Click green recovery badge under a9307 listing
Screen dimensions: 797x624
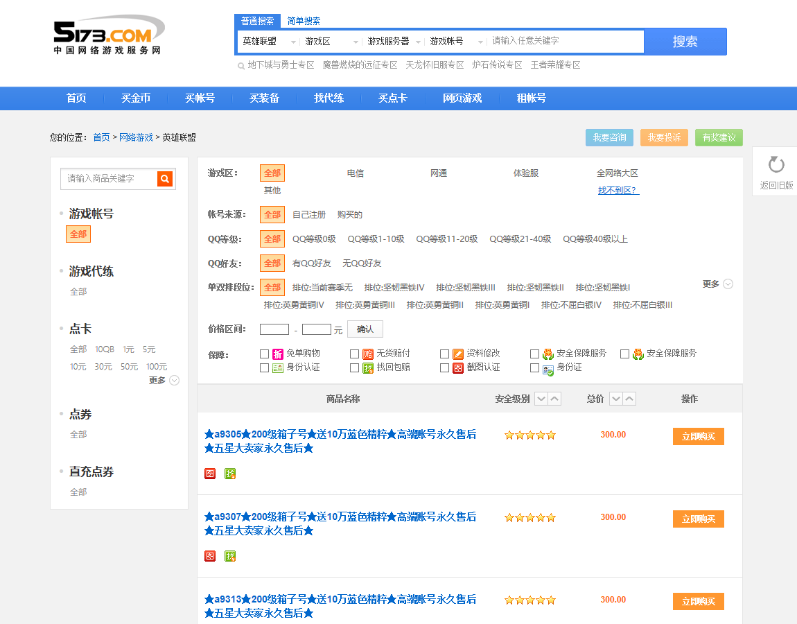[x=230, y=556]
